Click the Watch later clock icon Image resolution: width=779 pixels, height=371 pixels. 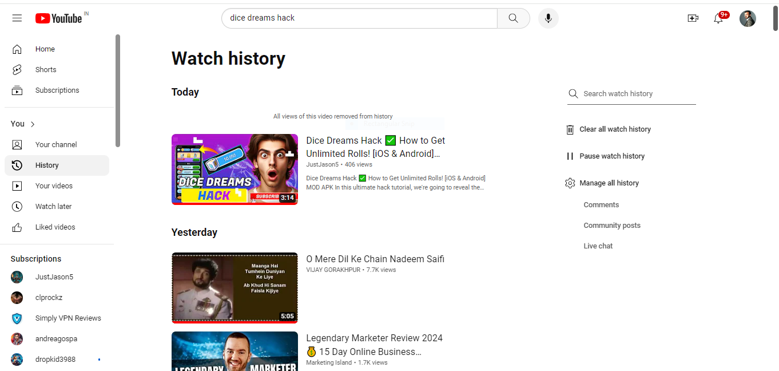(x=17, y=207)
